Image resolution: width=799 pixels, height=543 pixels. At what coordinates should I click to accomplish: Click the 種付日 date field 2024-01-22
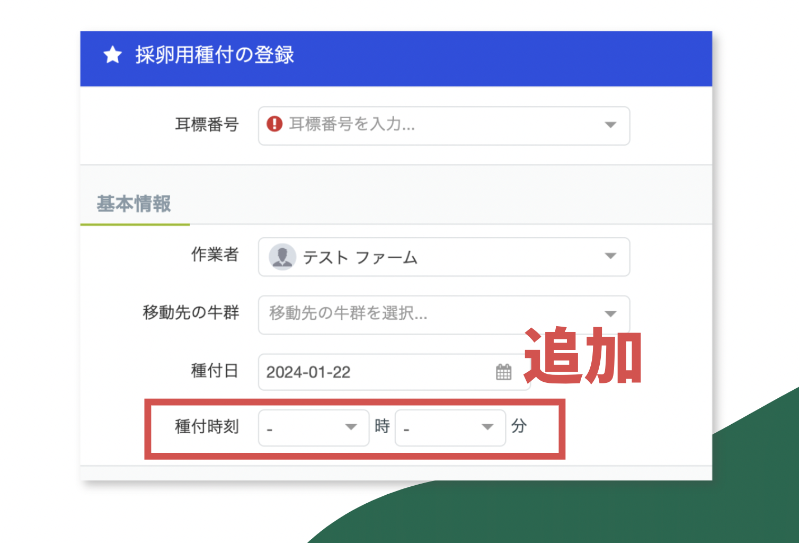(394, 372)
